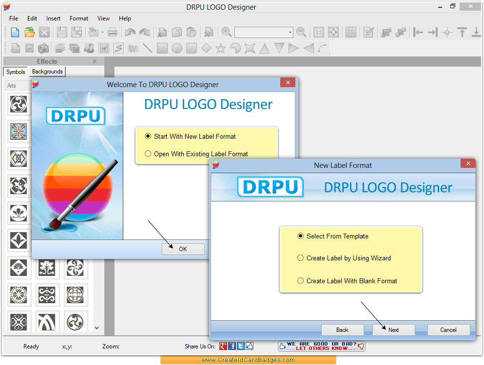The height and width of the screenshot is (365, 484).
Task: Open the Format menu
Action: (x=78, y=18)
